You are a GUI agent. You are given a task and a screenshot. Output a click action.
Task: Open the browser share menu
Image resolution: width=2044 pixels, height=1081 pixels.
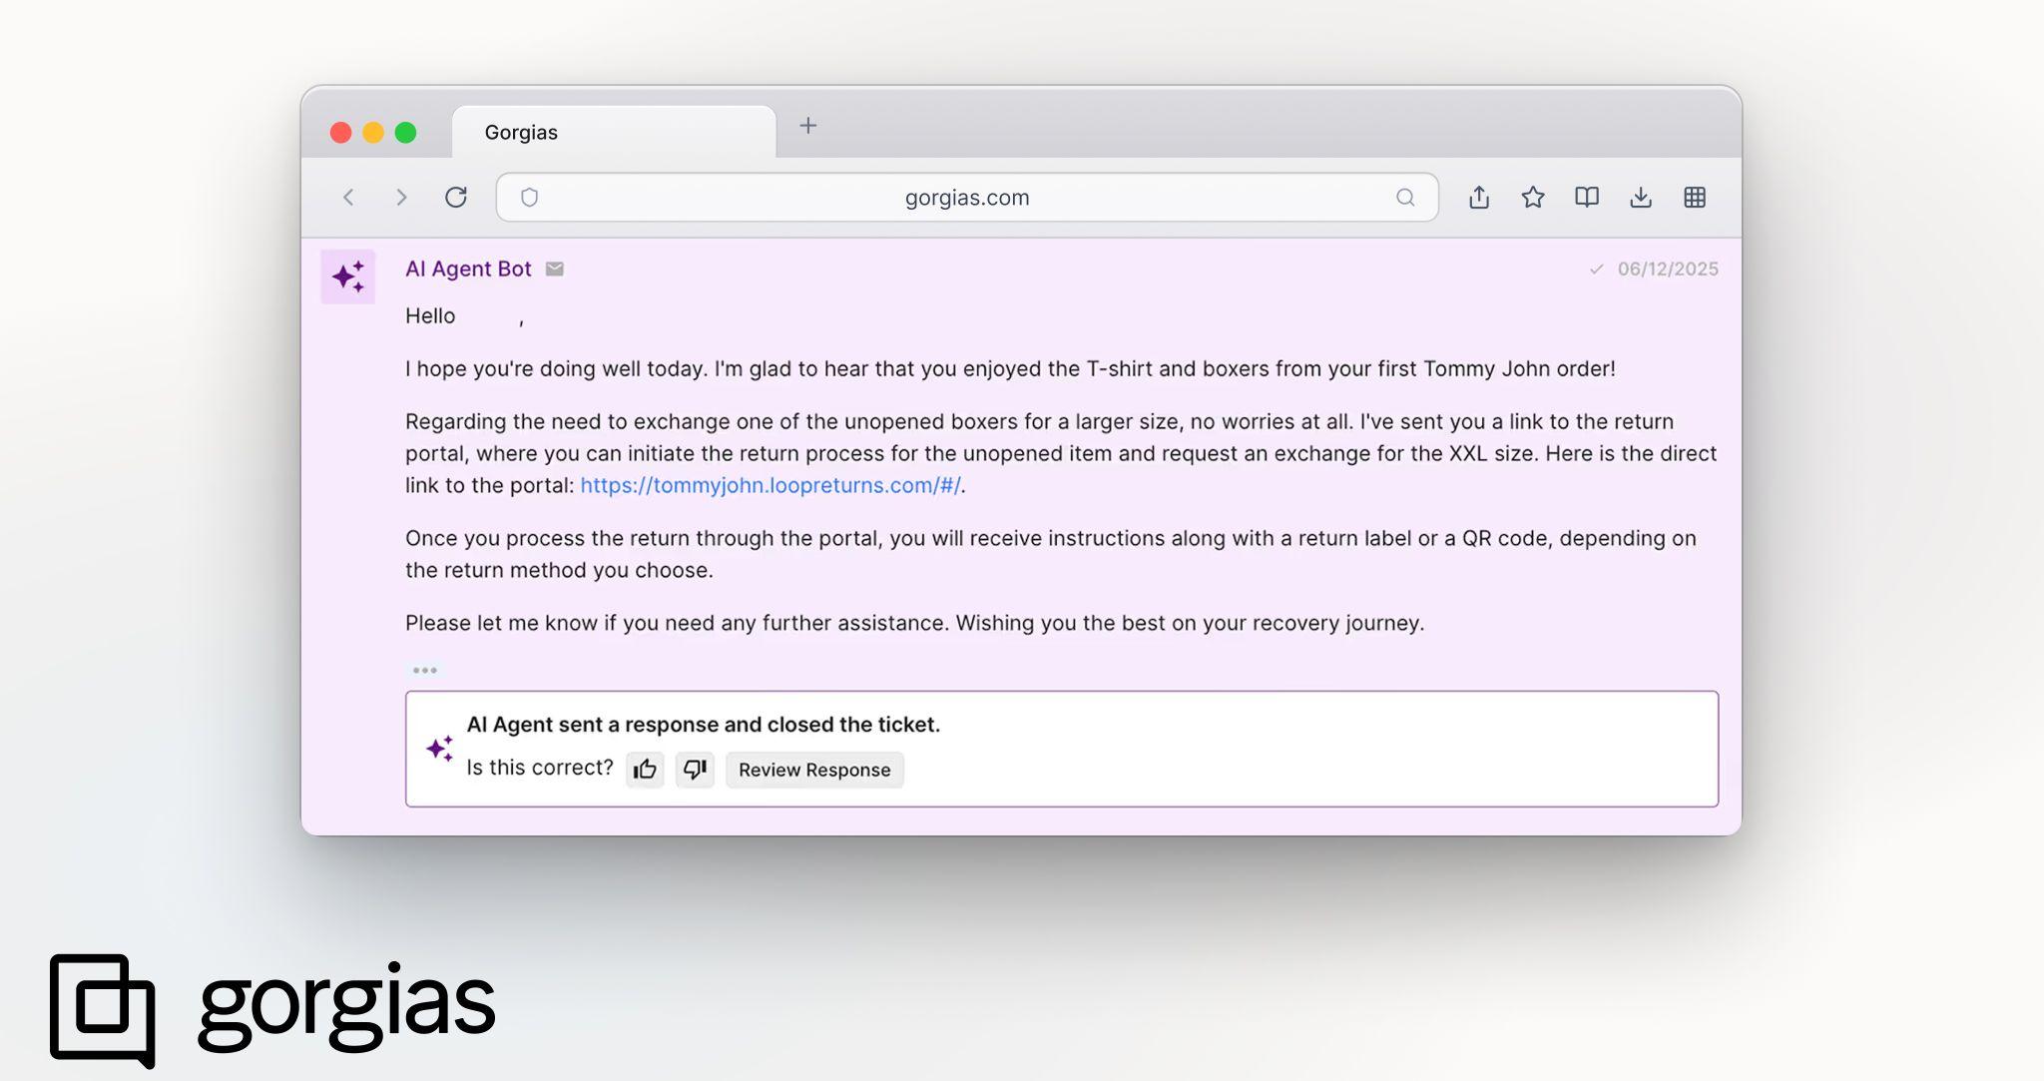[1479, 197]
